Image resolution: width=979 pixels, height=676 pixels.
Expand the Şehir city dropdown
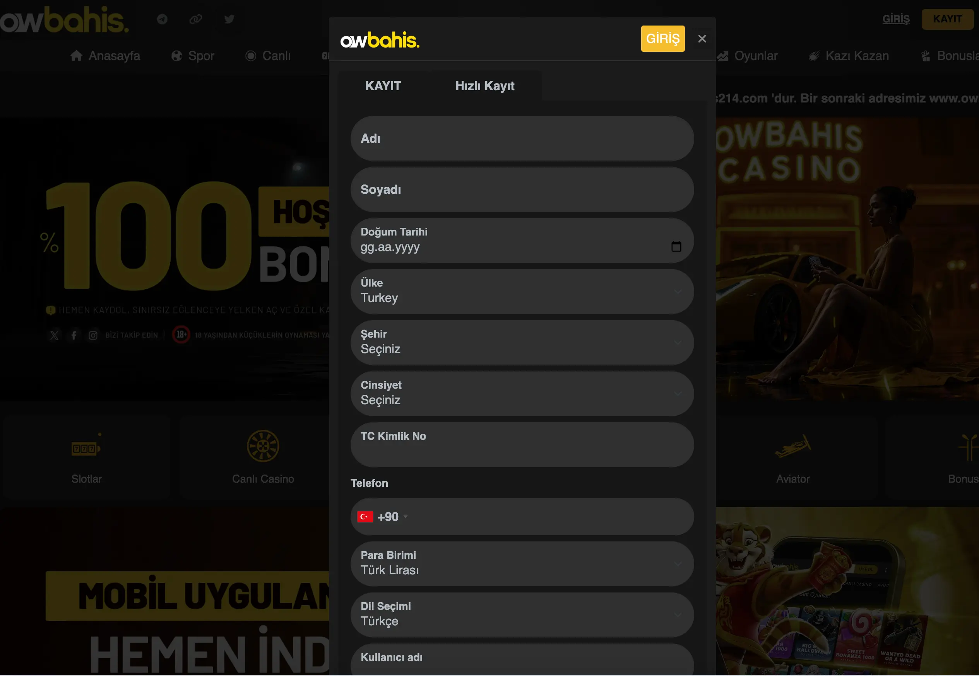[522, 343]
